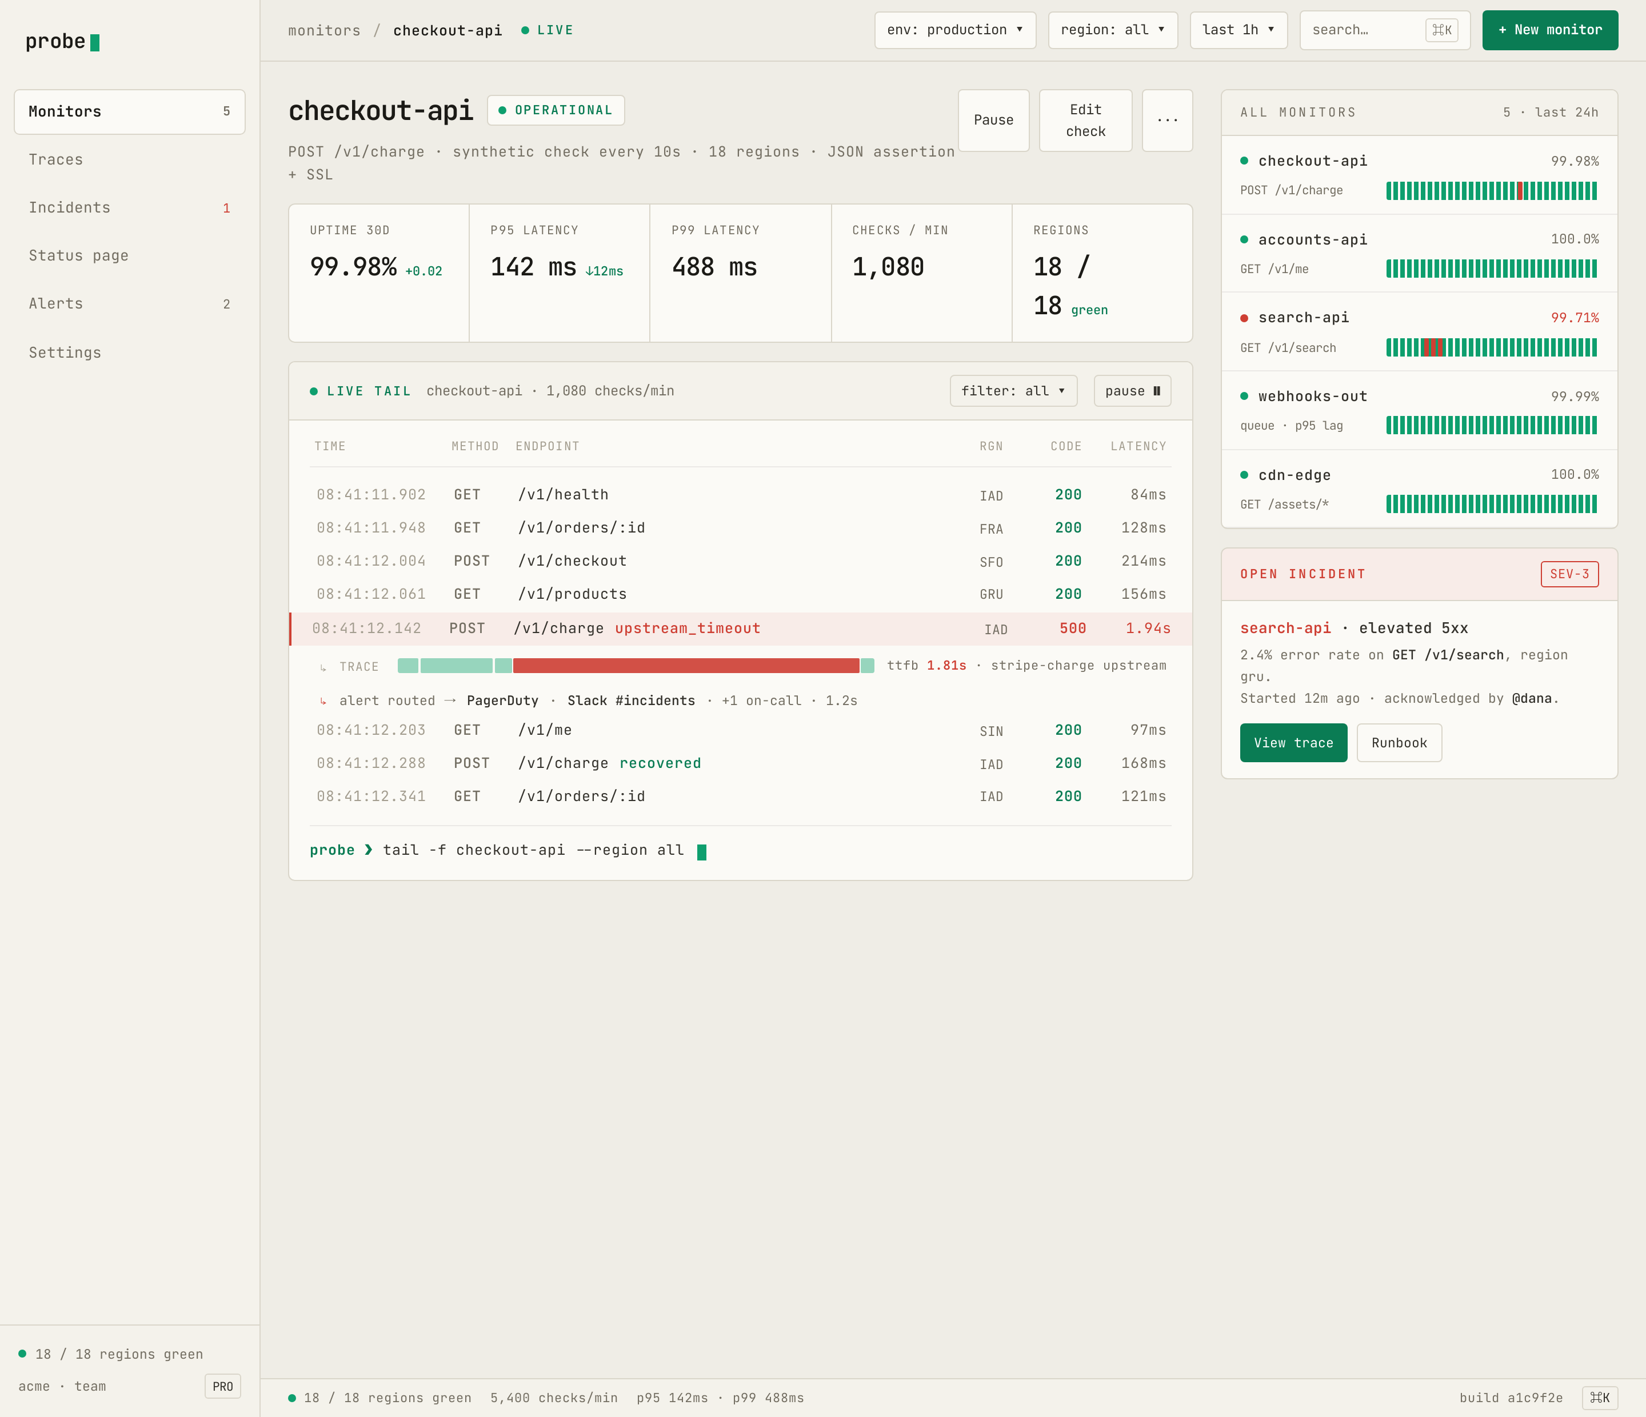The height and width of the screenshot is (1417, 1646).
Task: Sort by the LATENCY column header
Action: tap(1137, 446)
